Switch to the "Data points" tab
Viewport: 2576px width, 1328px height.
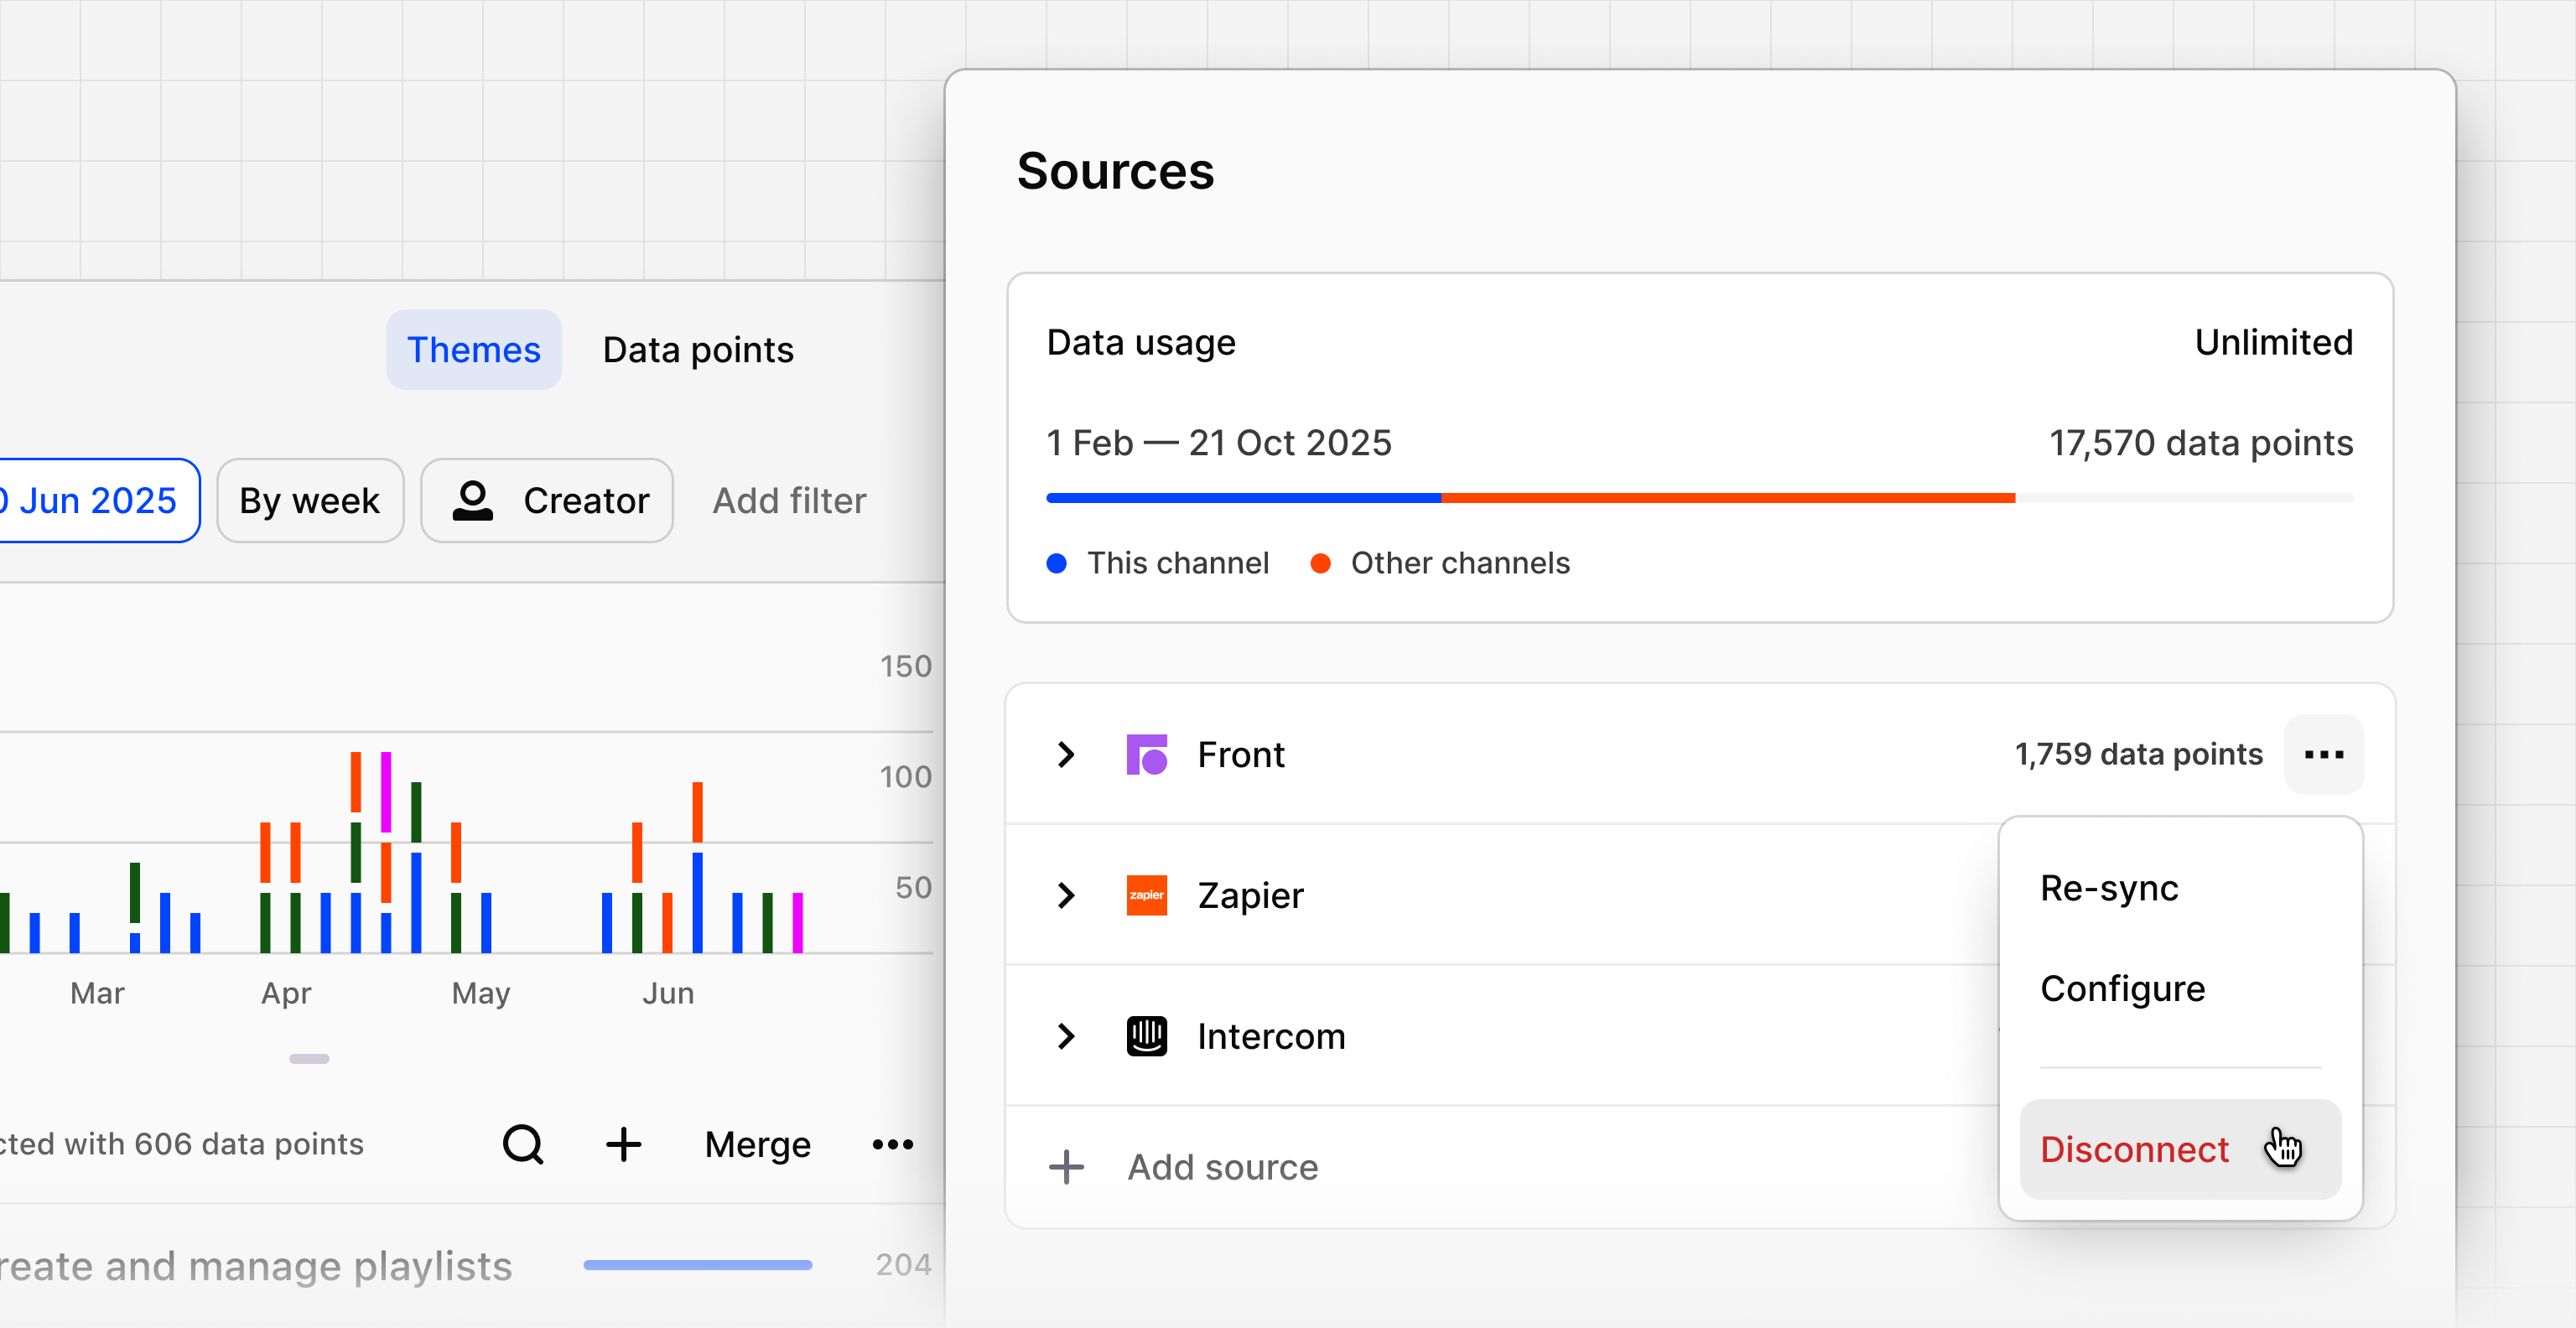click(x=697, y=349)
